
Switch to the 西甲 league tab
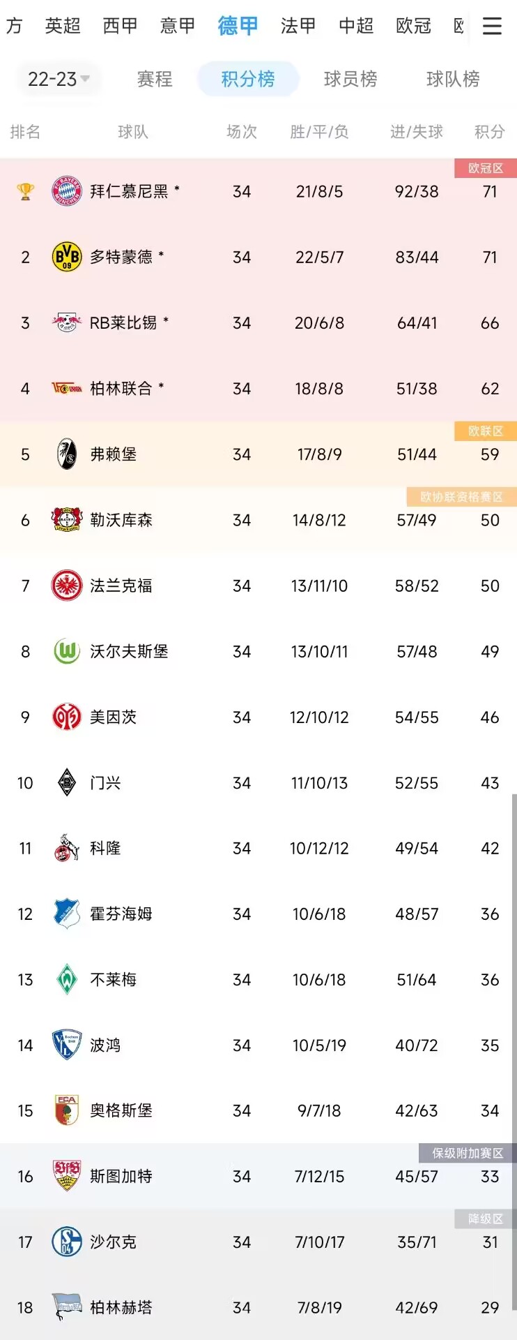pos(120,27)
